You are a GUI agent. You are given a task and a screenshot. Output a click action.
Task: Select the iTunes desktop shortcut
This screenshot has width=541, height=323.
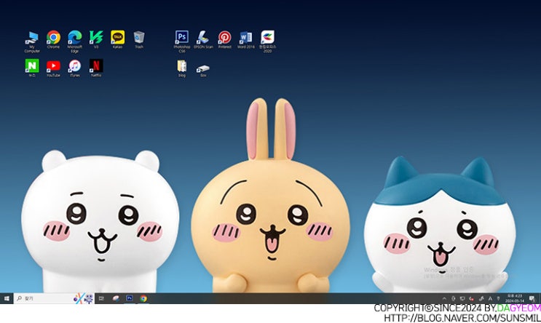coord(75,68)
